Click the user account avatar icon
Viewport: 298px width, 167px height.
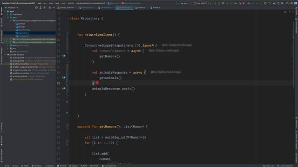pyautogui.click(x=296, y=3)
